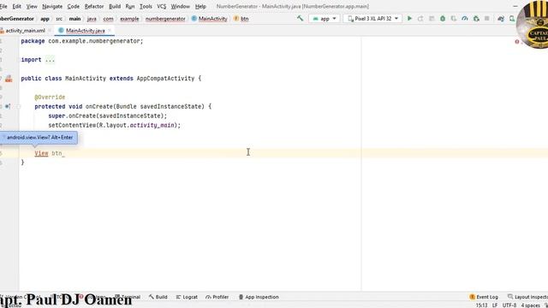
Task: Open the run configuration 'app' dropdown
Action: (325, 19)
